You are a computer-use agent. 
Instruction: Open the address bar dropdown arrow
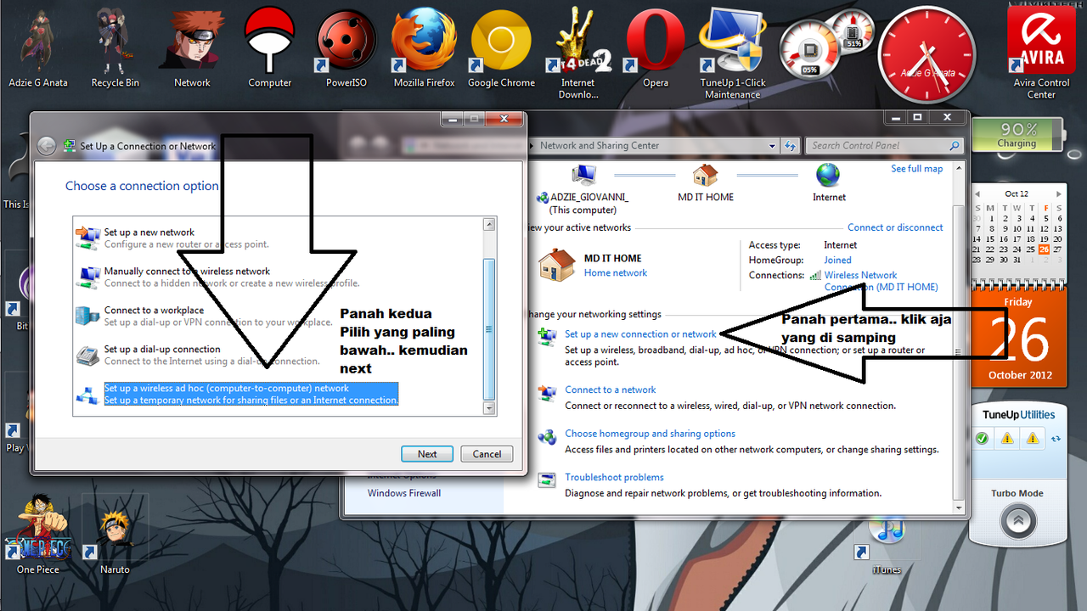pyautogui.click(x=770, y=146)
